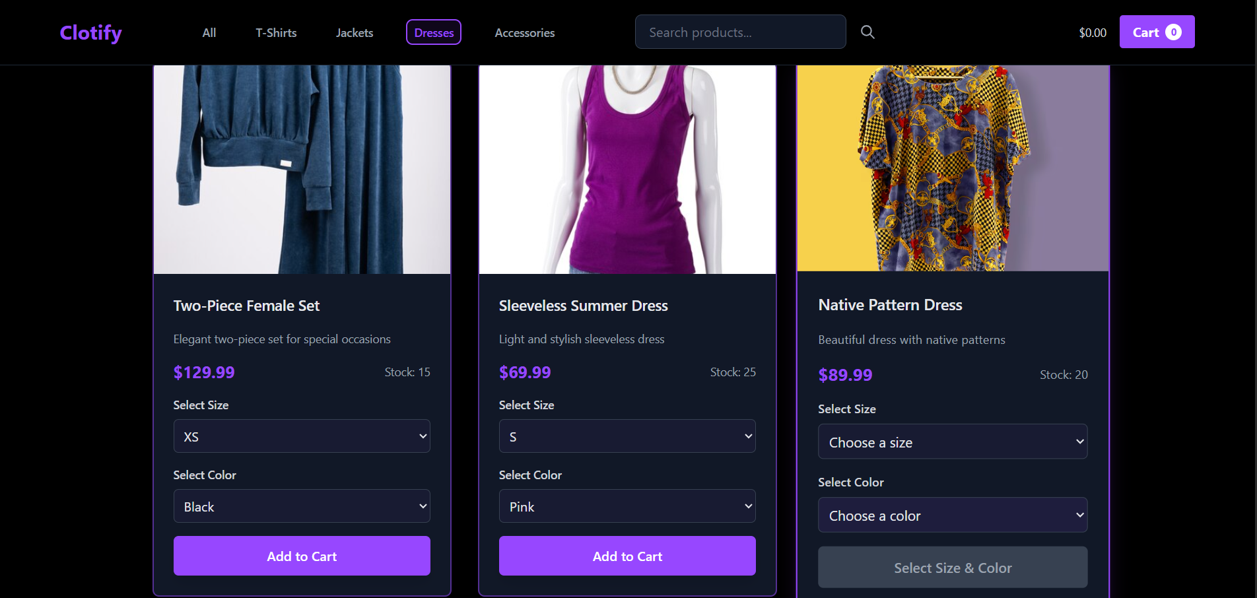Click the search magnifier icon

click(x=867, y=32)
